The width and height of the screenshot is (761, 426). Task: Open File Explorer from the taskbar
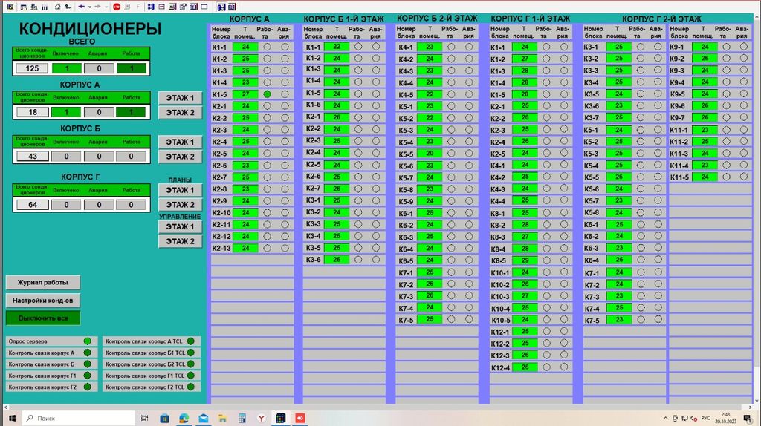click(x=222, y=418)
